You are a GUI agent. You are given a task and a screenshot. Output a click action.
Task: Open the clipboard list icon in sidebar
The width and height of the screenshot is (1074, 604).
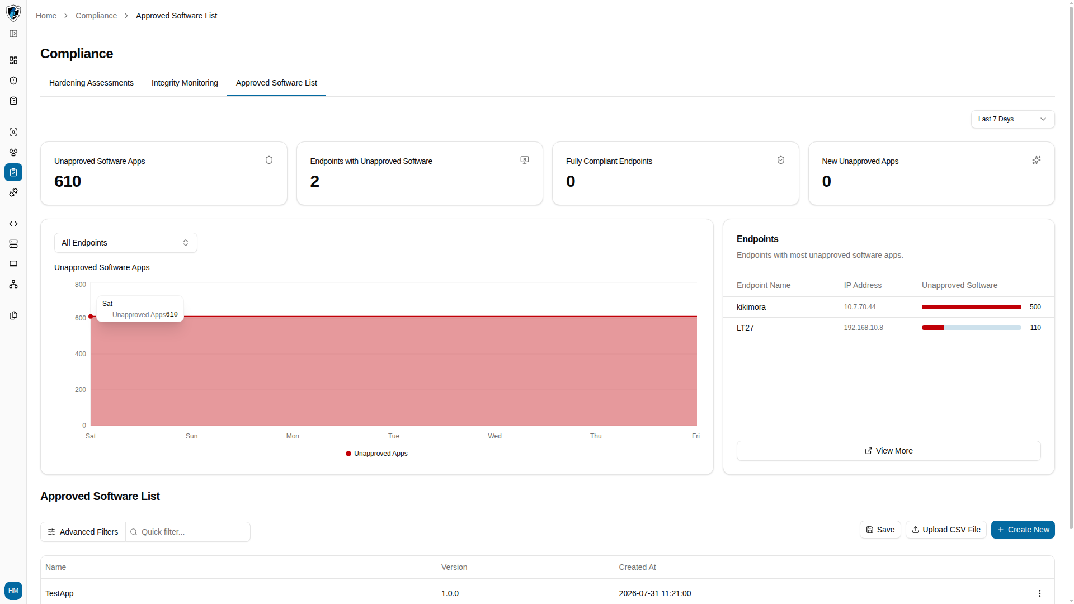pyautogui.click(x=13, y=101)
